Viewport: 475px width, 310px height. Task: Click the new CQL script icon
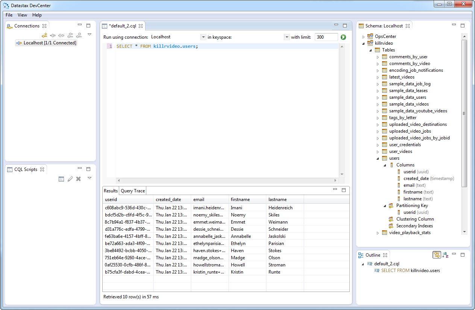coord(61,179)
